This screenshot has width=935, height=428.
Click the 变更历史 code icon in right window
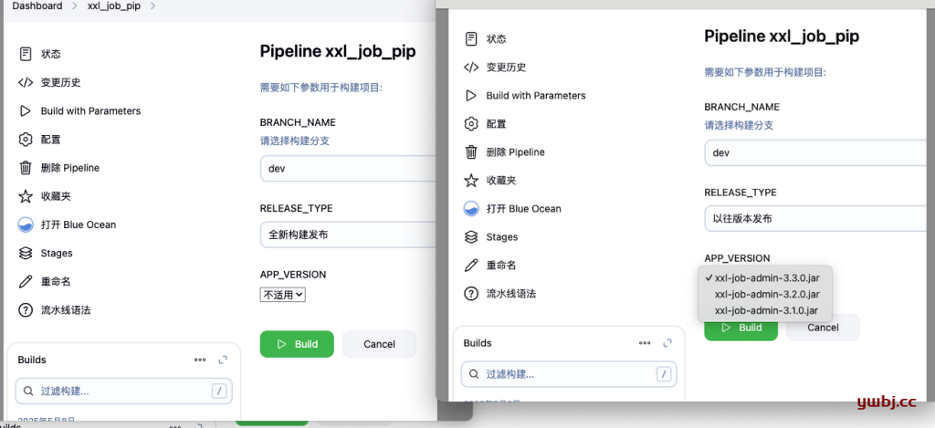tap(471, 67)
